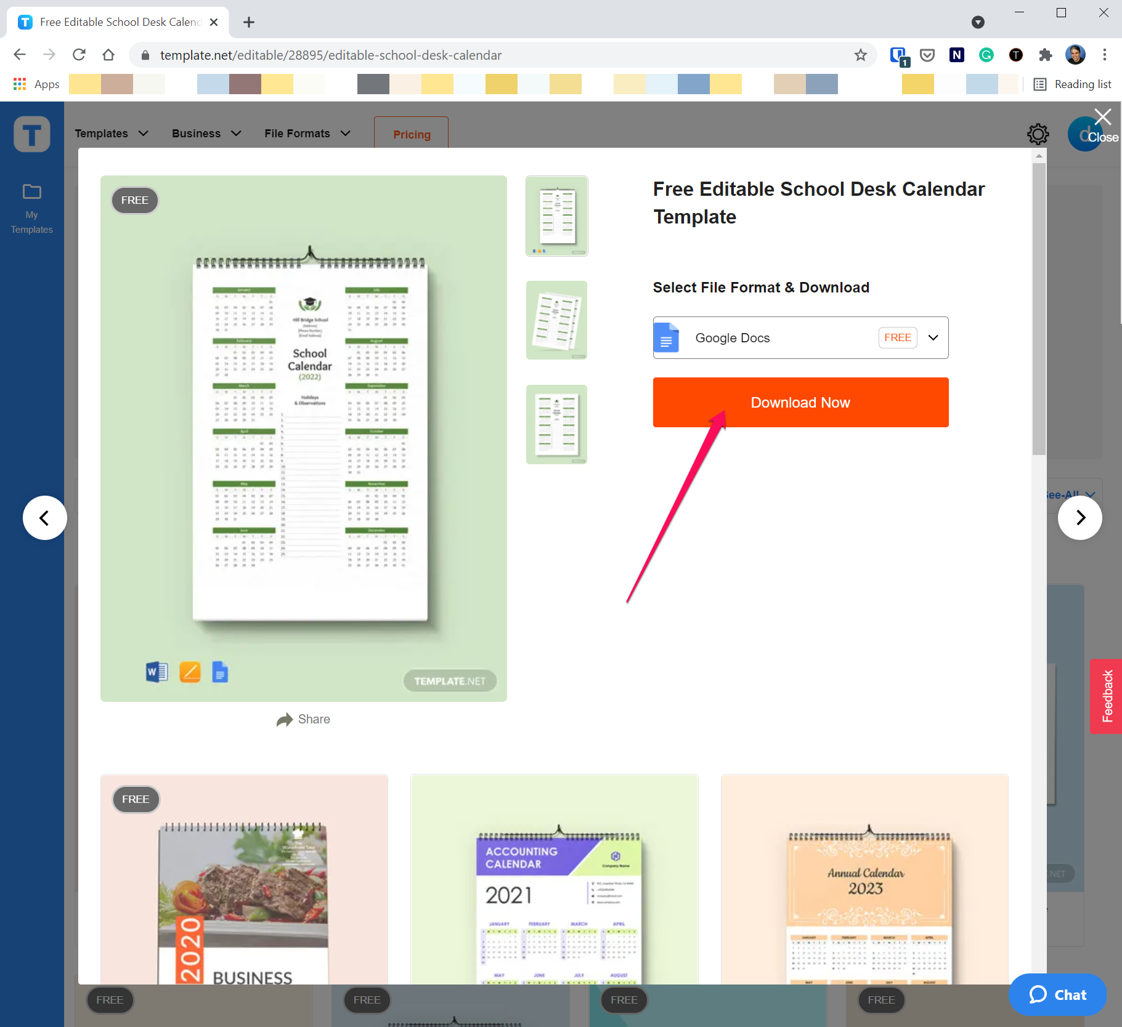
Task: Open the Pricing tab
Action: (412, 134)
